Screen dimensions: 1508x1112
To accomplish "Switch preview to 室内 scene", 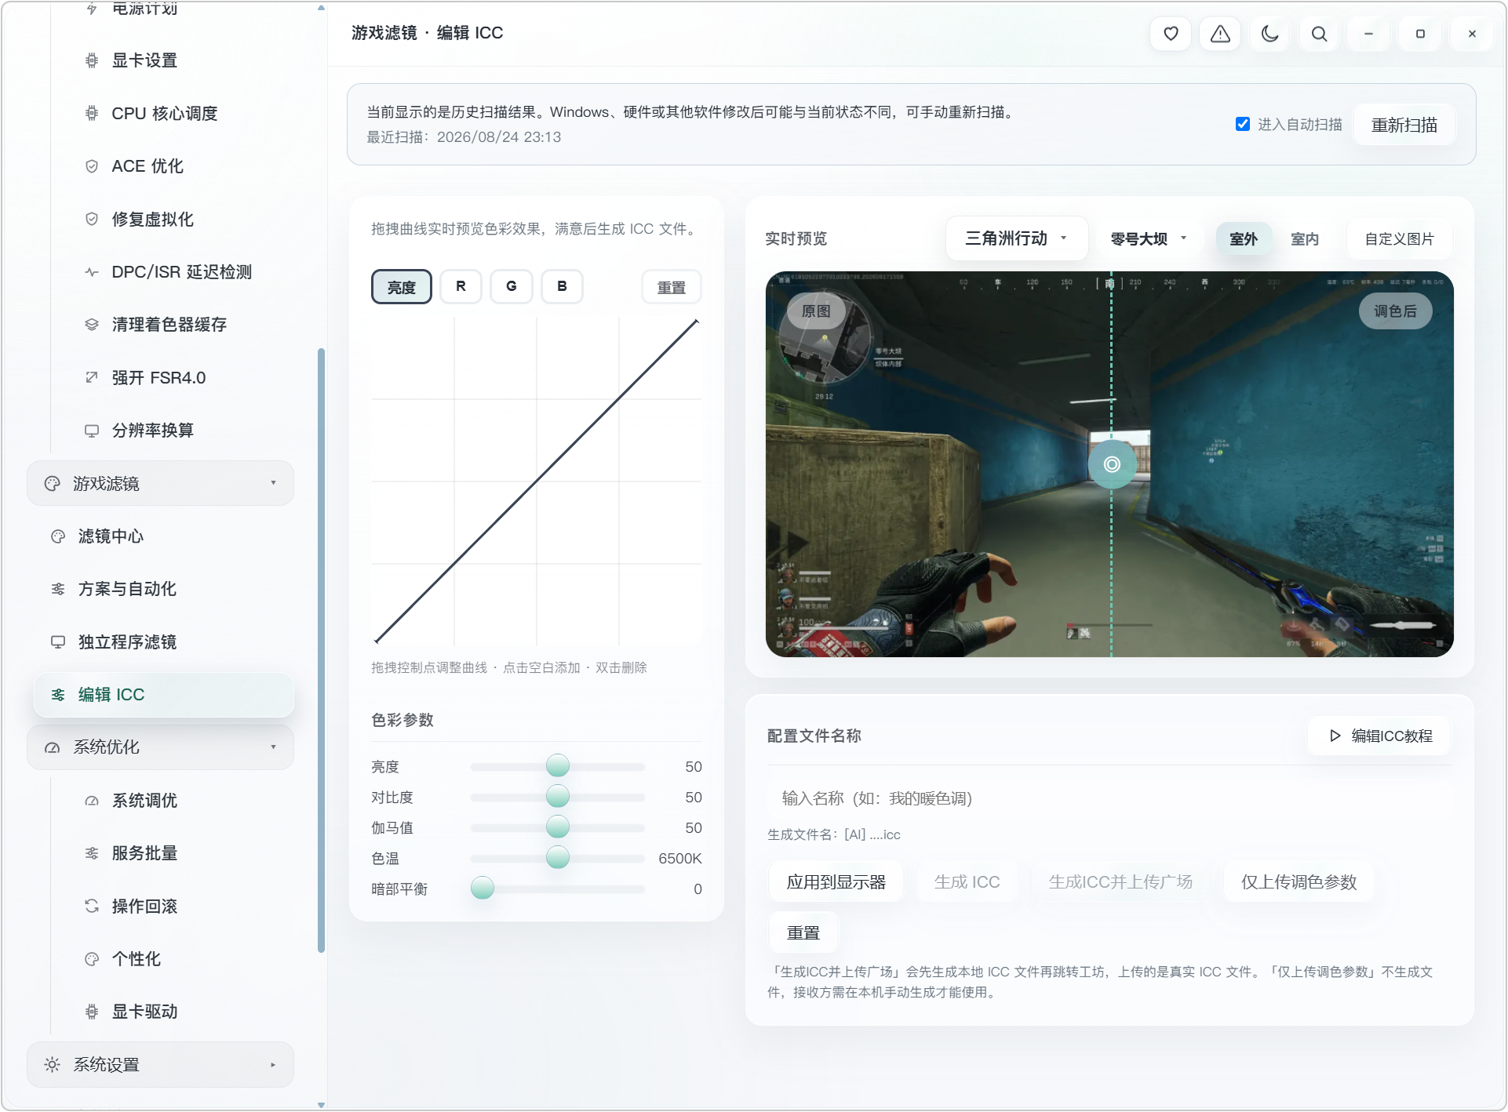I will [x=1305, y=239].
